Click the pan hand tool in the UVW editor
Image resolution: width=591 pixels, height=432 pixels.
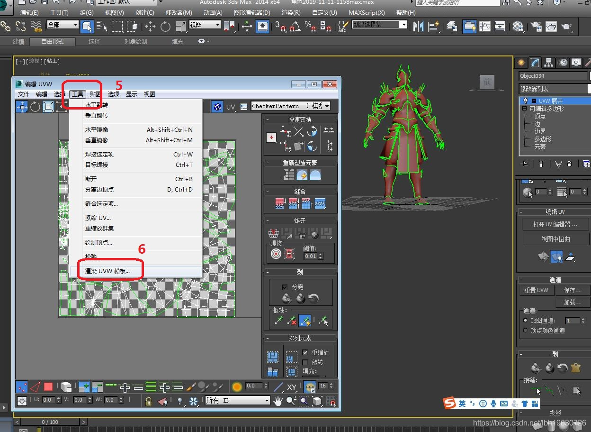(278, 401)
